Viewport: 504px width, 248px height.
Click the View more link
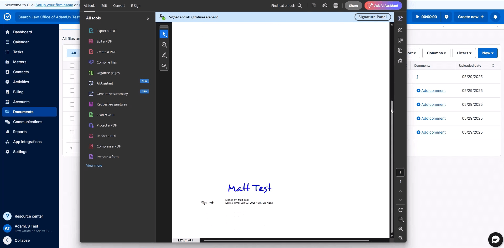[94, 166]
